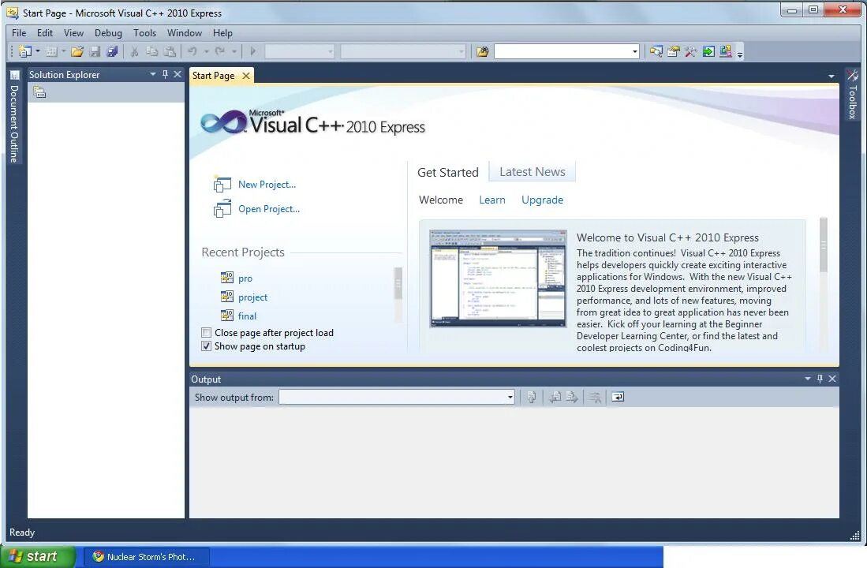Screen dimensions: 867x568
Task: Click the Undo arrow icon
Action: 192,51
